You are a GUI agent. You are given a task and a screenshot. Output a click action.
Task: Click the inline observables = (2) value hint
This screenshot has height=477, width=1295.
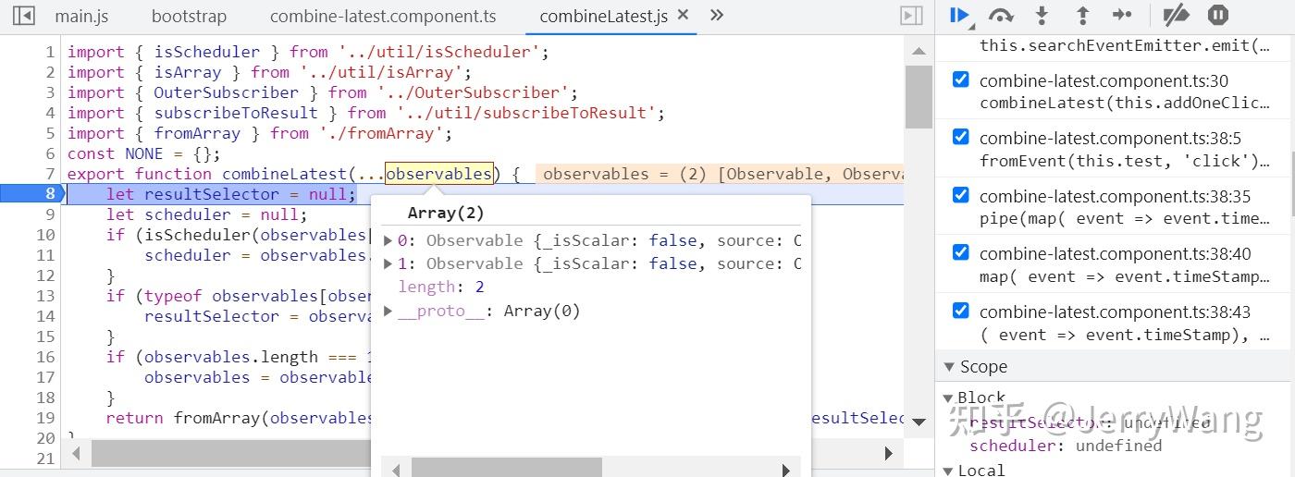pyautogui.click(x=721, y=174)
